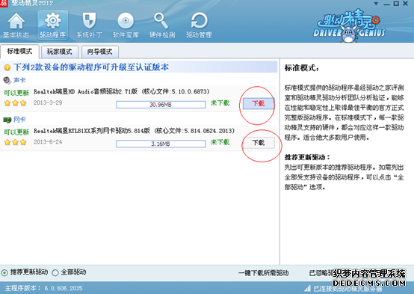Select the 推荐更新驱动 radio button
The width and height of the screenshot is (414, 294).
[4, 272]
